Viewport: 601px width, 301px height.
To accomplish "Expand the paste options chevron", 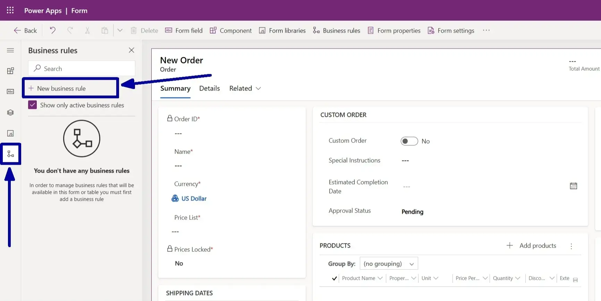I will (120, 31).
